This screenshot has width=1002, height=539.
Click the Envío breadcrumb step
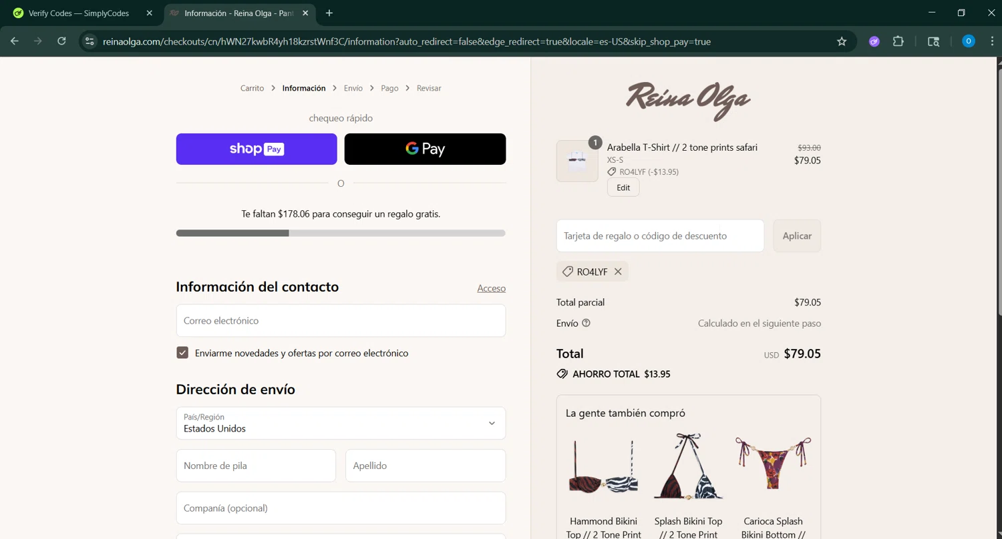point(353,88)
